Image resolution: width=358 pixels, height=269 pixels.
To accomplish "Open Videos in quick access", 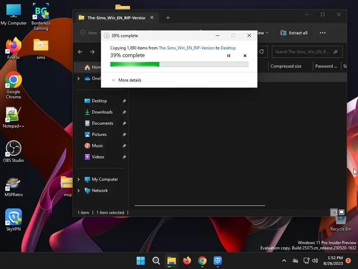I will coord(98,157).
